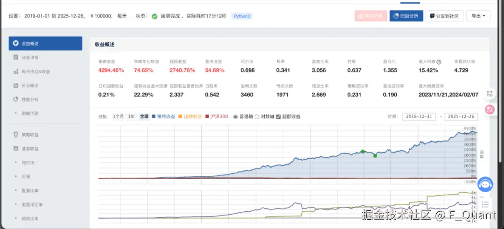Click the 日均超额收益 value 0.21%
This screenshot has height=229, width=504.
point(106,94)
